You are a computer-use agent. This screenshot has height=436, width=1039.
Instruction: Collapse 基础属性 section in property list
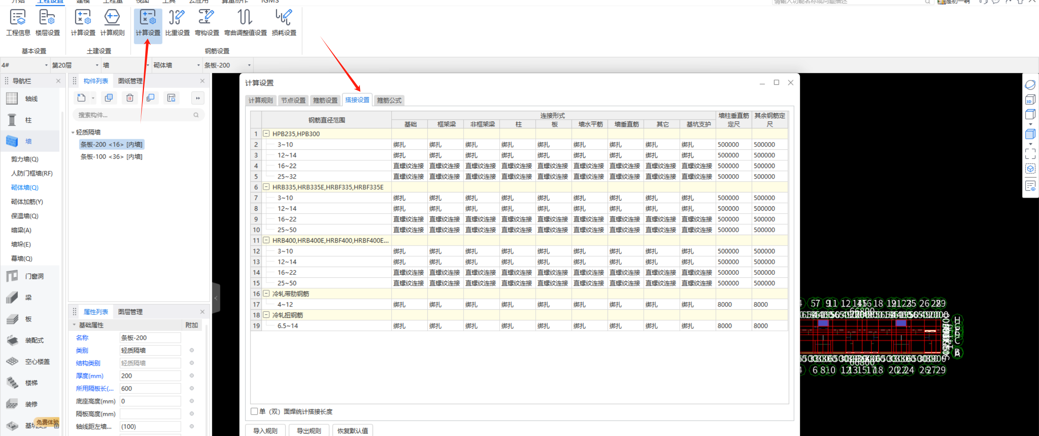pos(74,325)
